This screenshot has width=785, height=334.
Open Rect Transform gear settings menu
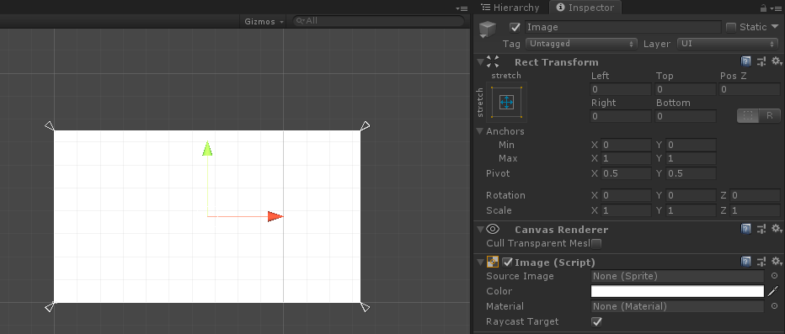point(777,61)
